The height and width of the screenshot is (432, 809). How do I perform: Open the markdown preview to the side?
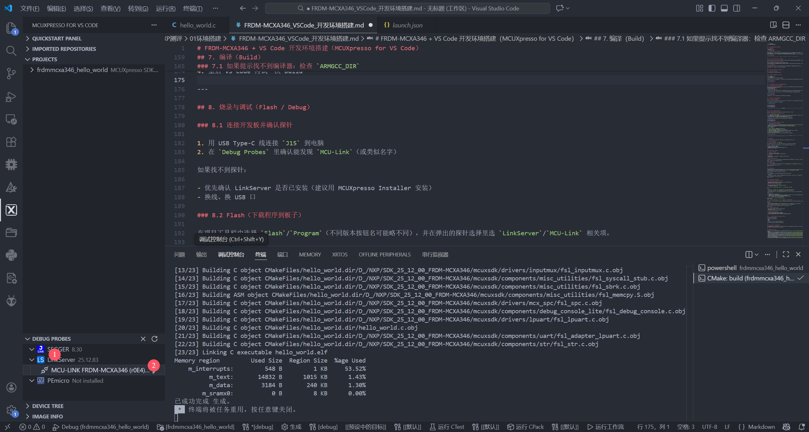(x=773, y=25)
